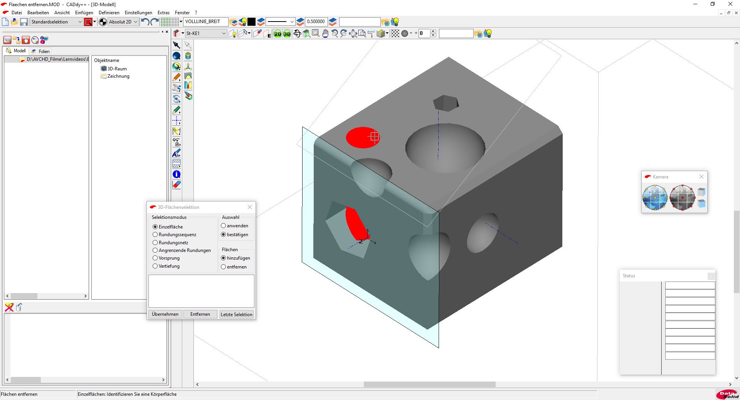Click the grey globe camera rotation icon
The height and width of the screenshot is (400, 740).
point(682,198)
